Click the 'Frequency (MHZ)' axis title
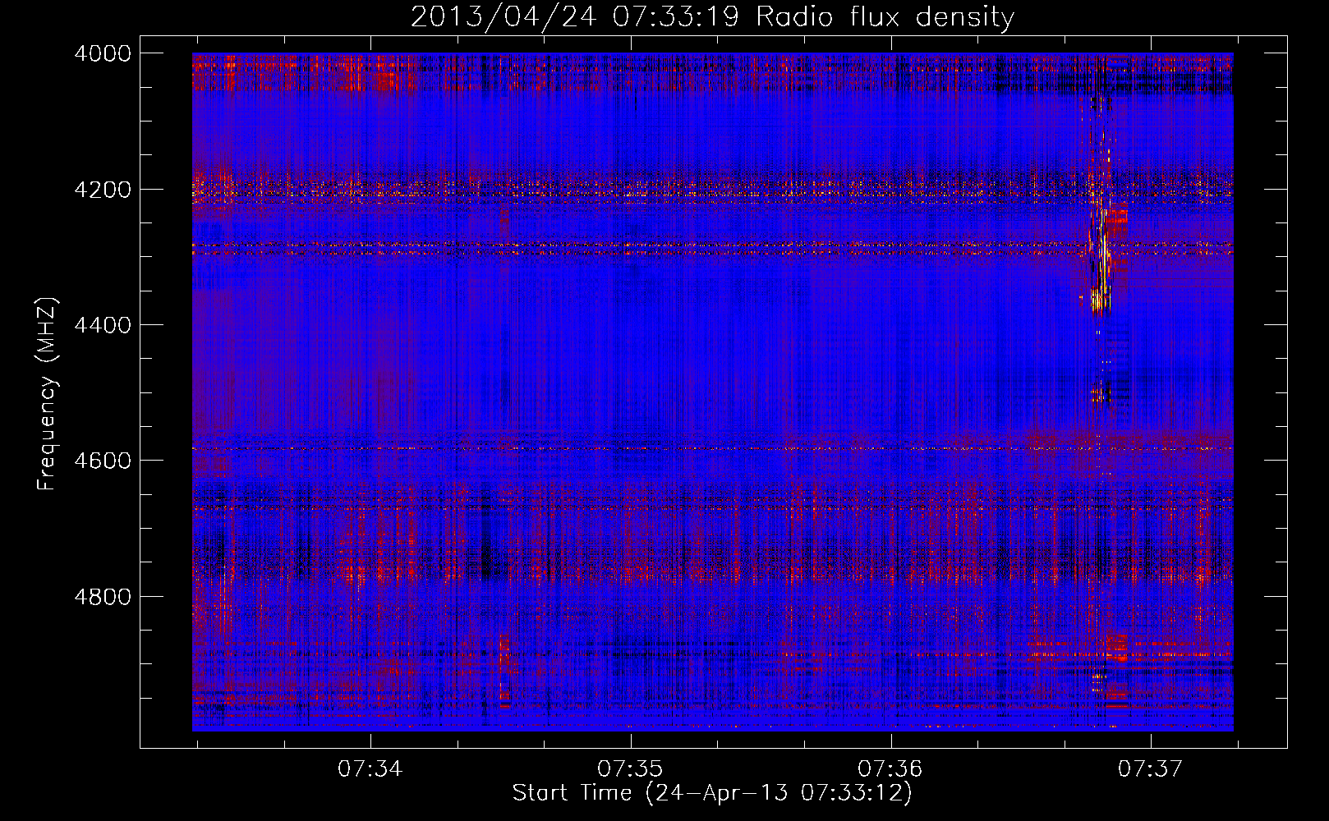This screenshot has width=1329, height=821. [x=48, y=394]
